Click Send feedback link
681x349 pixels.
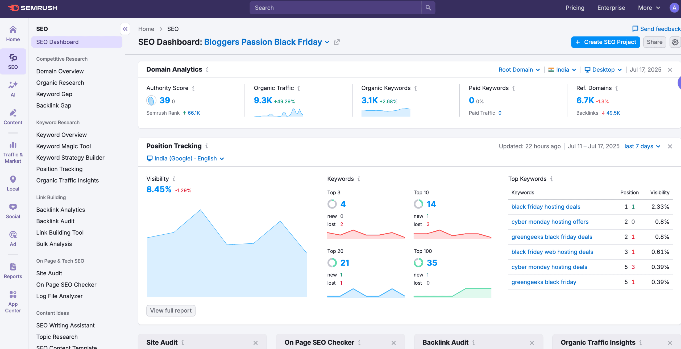click(x=656, y=29)
